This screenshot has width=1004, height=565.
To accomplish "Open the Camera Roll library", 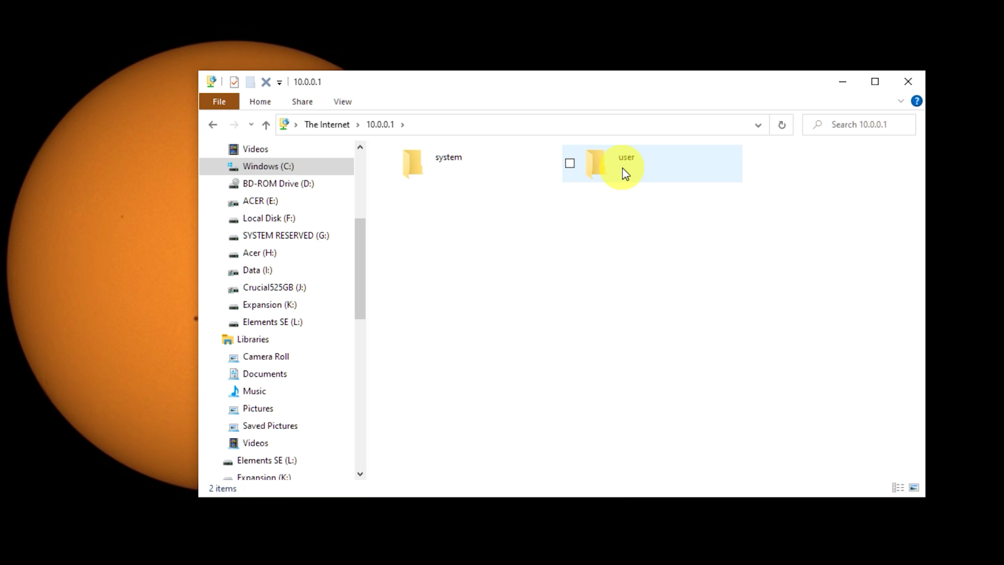I will (266, 356).
